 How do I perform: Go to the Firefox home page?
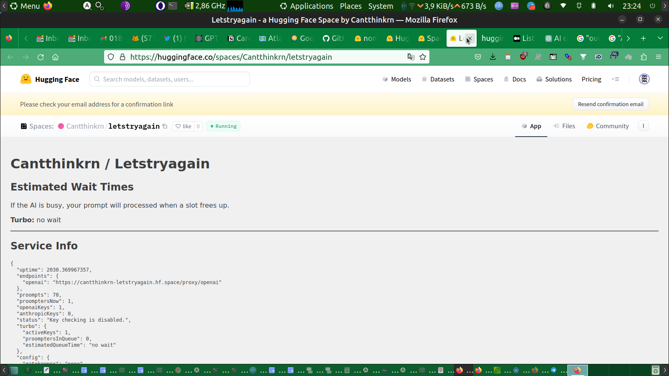point(55,57)
